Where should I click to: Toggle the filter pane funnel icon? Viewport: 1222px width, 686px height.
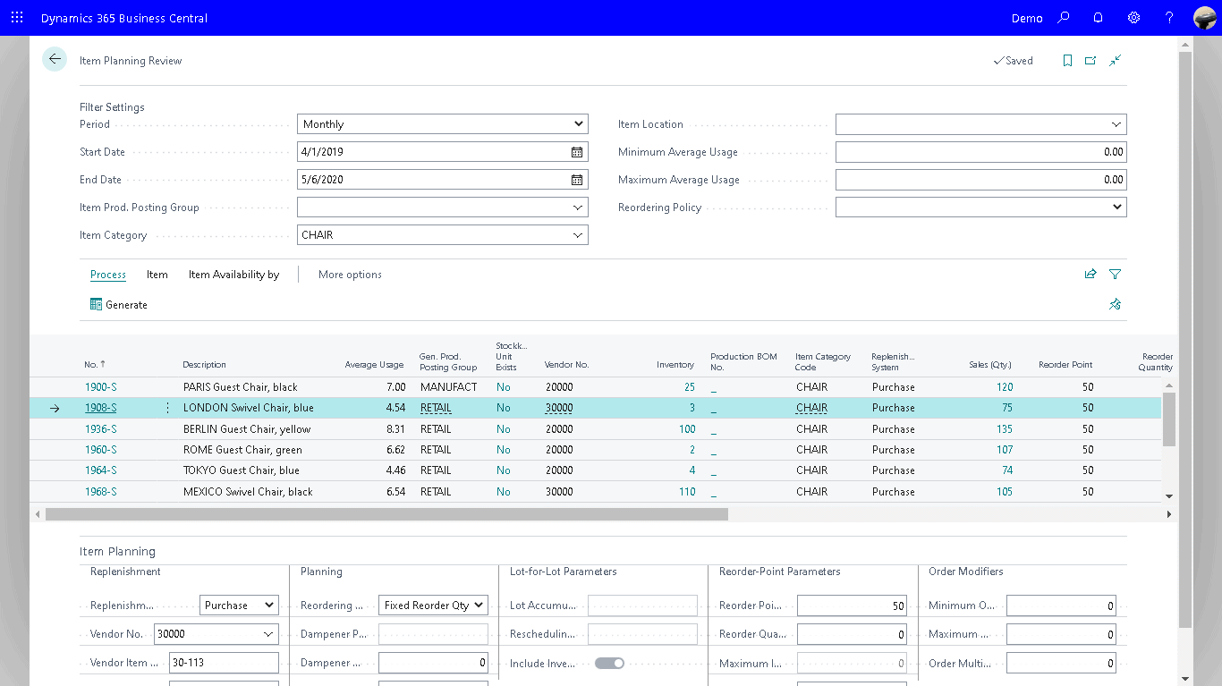tap(1115, 275)
